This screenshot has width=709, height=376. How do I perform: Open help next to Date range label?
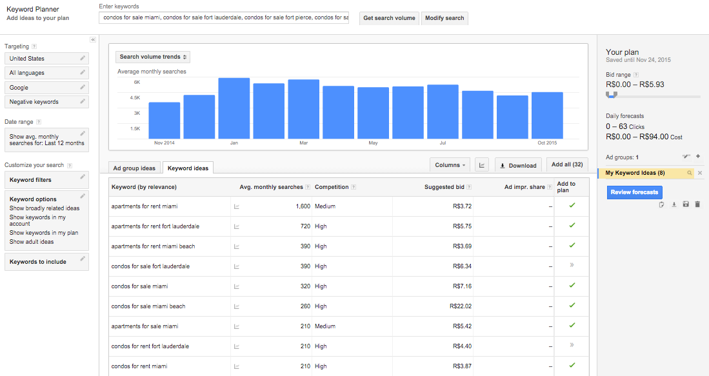pos(39,122)
